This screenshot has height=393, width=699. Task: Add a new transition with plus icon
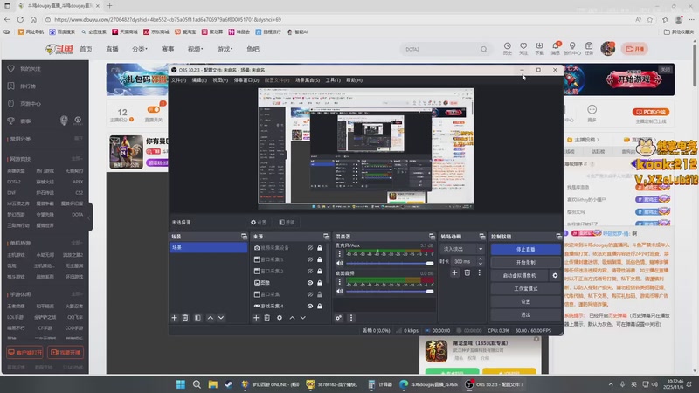454,272
